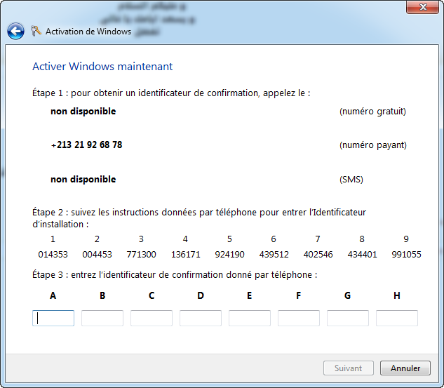Screen dimensions: 444x388
Task: Focus confirmation ID field B
Action: click(x=102, y=318)
